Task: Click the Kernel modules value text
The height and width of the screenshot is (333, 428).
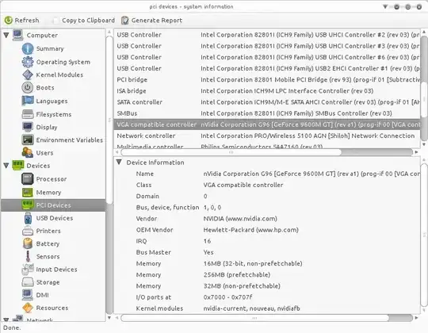Action: click(252, 308)
